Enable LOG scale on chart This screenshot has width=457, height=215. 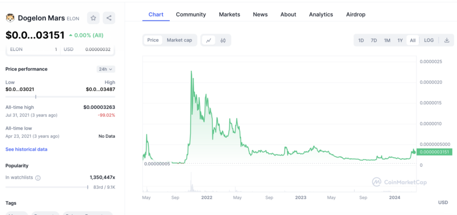point(429,40)
